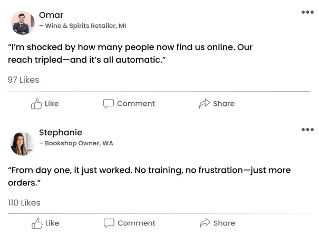
Task: Click the share arrow icon on Stephanie's post
Action: [205, 223]
